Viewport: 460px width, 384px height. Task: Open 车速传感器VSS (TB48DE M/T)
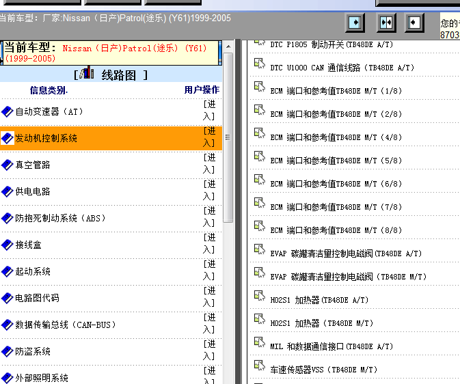[323, 370]
